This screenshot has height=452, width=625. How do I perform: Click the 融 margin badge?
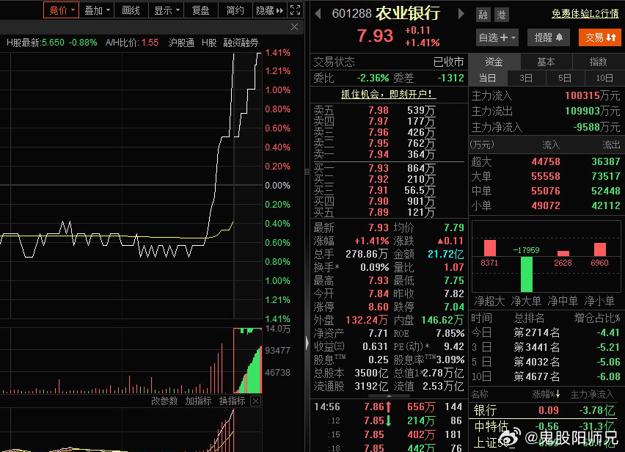point(483,15)
